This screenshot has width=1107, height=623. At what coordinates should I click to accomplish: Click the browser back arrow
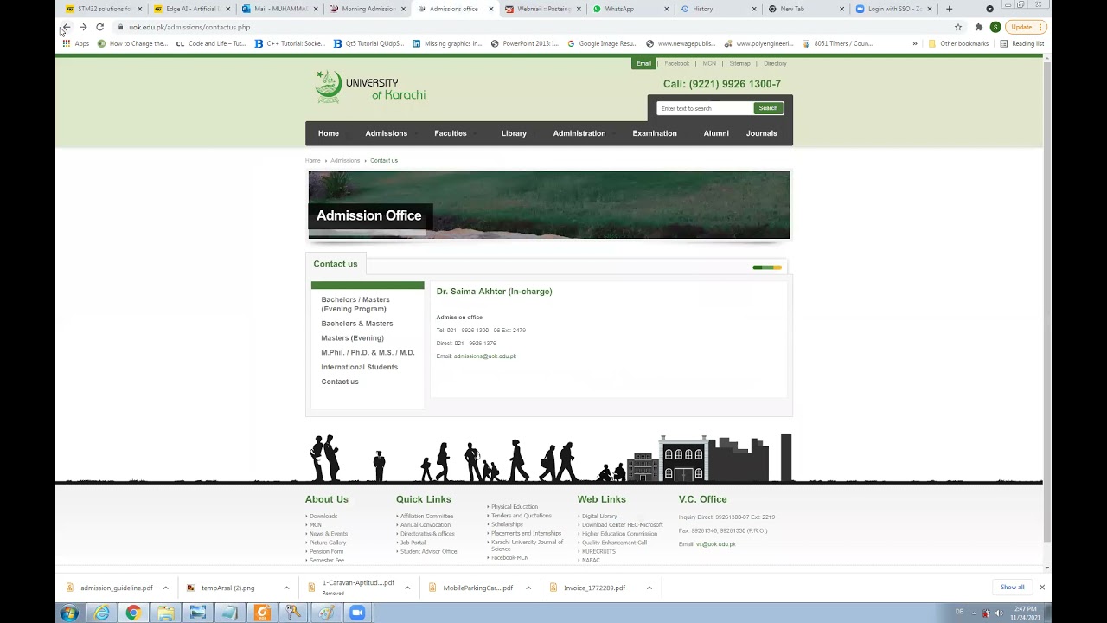66,27
